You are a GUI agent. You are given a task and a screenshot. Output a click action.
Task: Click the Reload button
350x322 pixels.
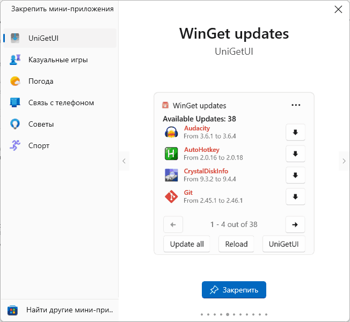tap(236, 244)
